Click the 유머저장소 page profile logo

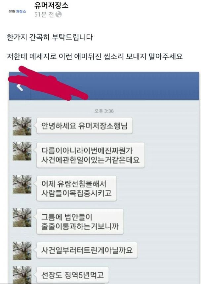click(x=18, y=11)
